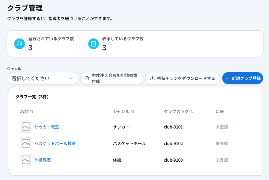Click the クラブスラグ column header text
Screen dimensions: 269x180
point(176,112)
